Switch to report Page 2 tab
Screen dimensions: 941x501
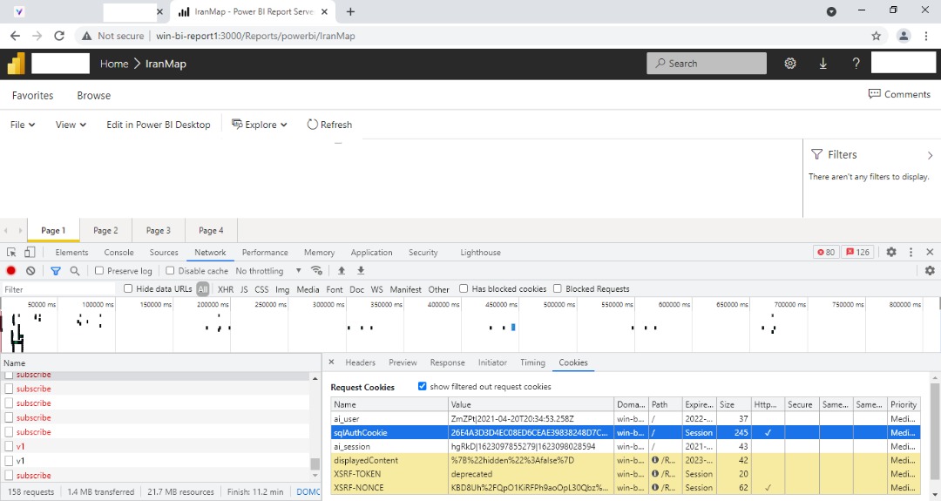[105, 230]
